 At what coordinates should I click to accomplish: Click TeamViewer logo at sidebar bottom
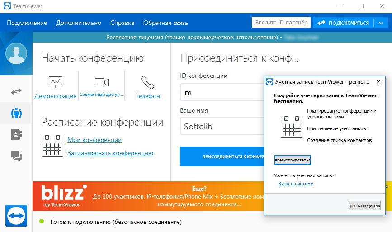[x=16, y=216]
